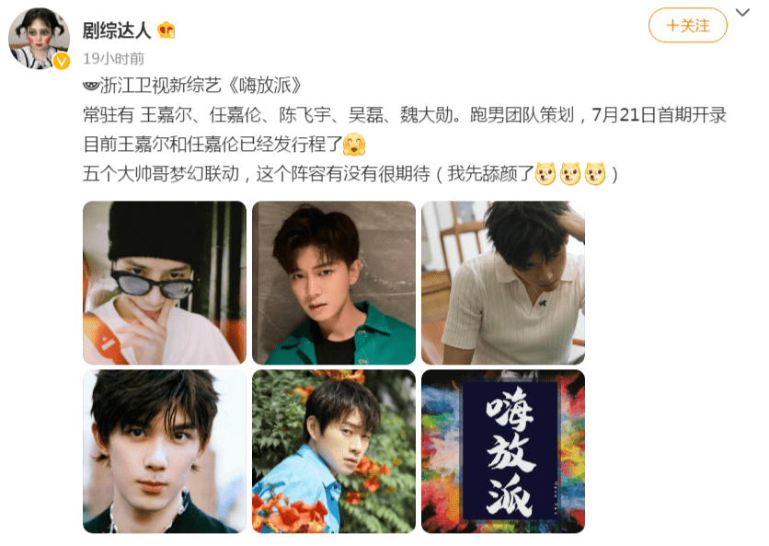
Task: Follow the account with +关注 button
Action: coord(687,26)
